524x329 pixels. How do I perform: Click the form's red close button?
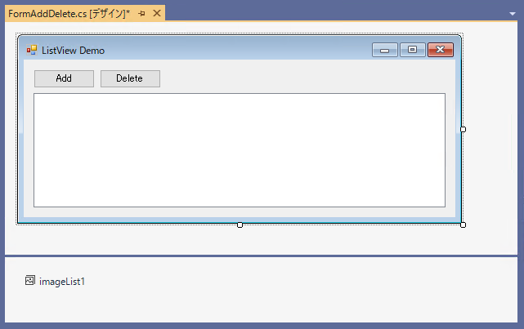coord(441,50)
